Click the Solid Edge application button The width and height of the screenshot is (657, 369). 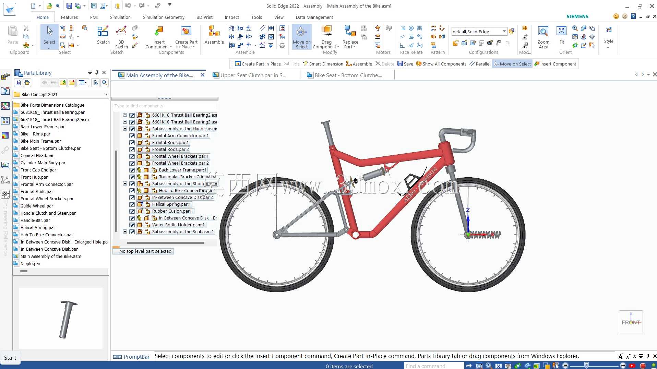pyautogui.click(x=10, y=9)
